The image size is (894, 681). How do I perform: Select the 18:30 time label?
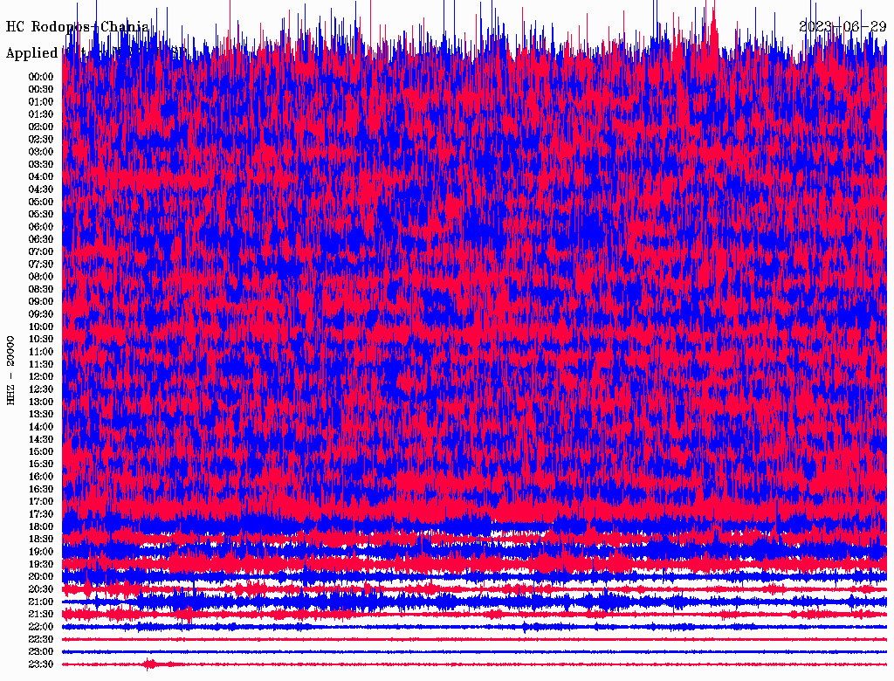click(x=41, y=539)
